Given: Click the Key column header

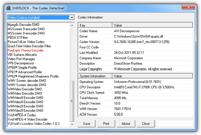Looking at the screenshot, I should tap(95, 25).
